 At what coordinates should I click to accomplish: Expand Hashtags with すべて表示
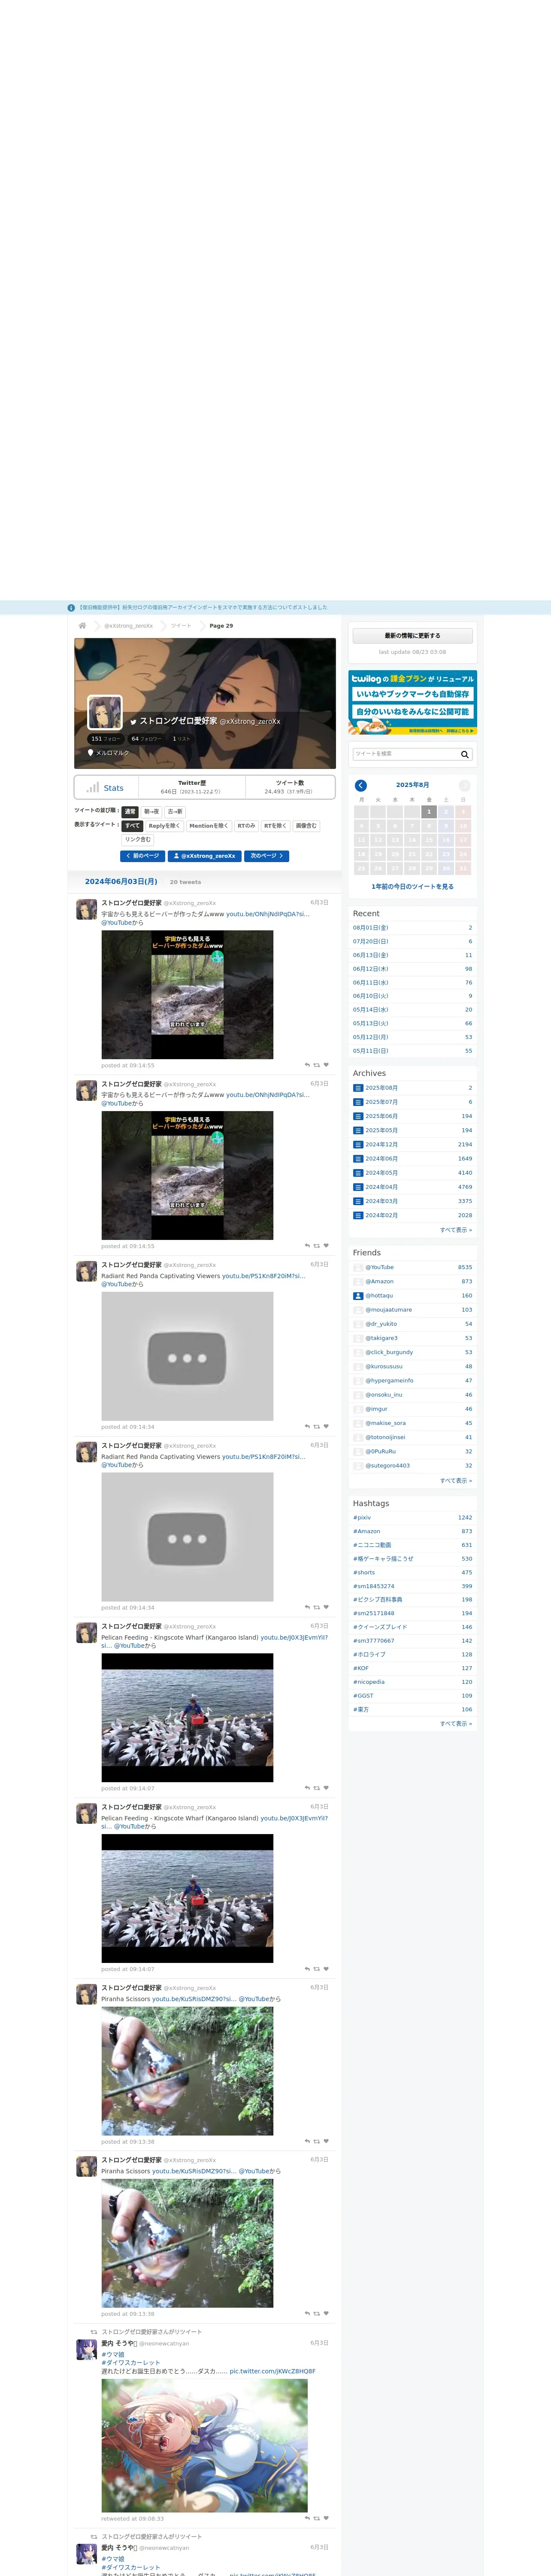[456, 1724]
